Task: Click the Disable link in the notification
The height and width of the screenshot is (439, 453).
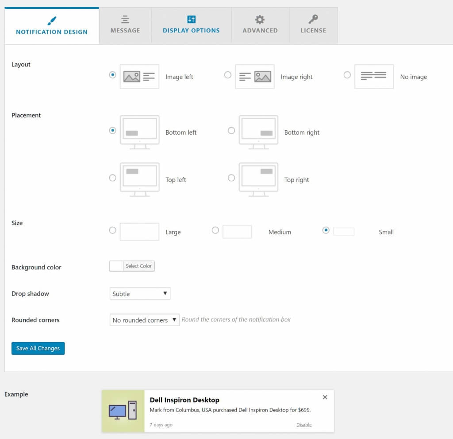Action: click(304, 425)
